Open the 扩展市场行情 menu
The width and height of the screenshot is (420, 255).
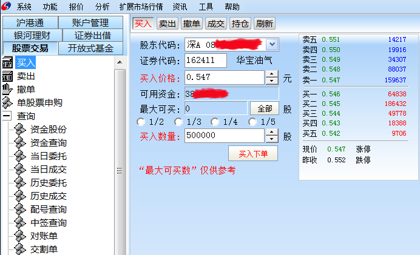click(x=141, y=7)
